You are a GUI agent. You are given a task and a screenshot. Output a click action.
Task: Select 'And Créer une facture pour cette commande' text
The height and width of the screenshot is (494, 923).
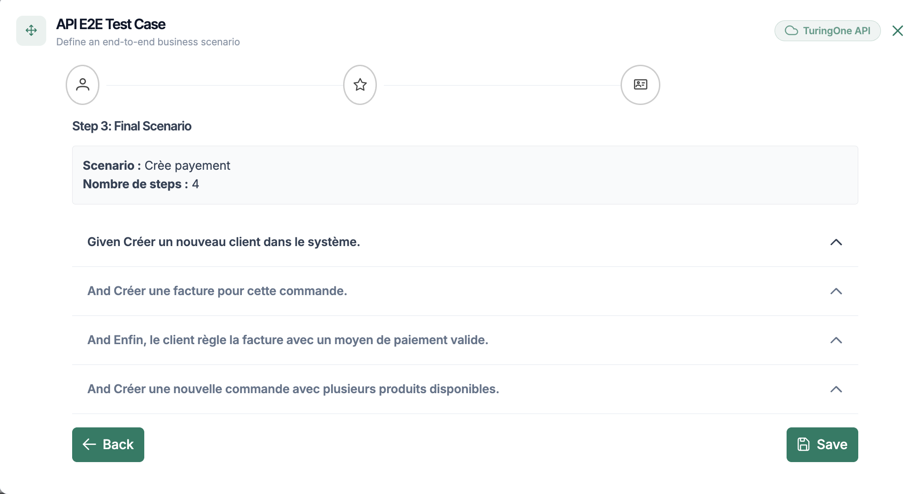click(x=217, y=291)
